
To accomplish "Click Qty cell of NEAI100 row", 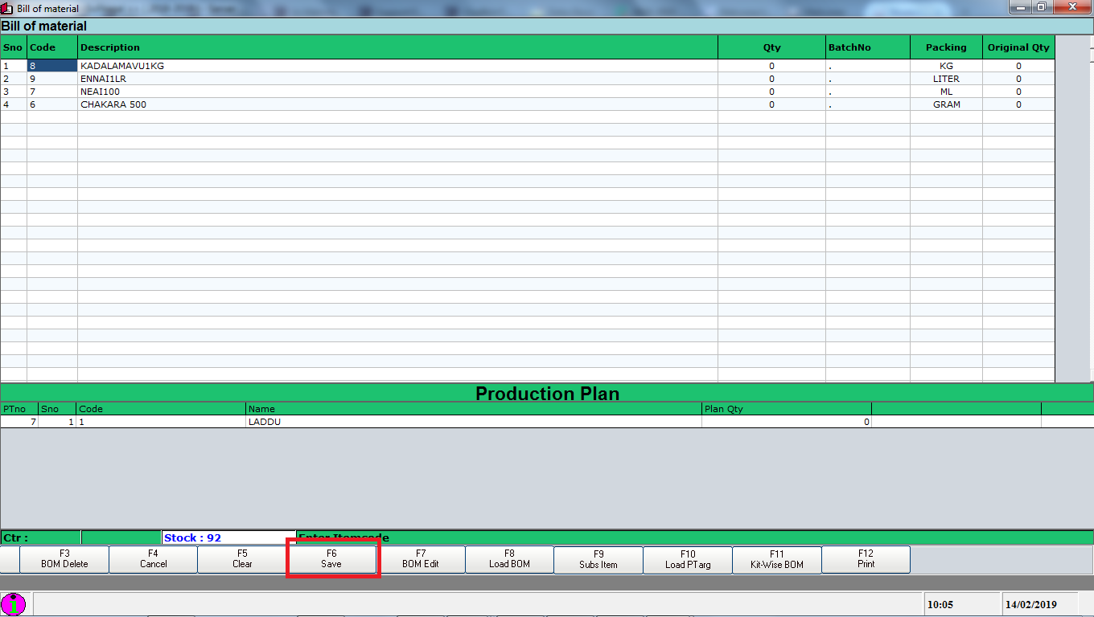I will 771,92.
